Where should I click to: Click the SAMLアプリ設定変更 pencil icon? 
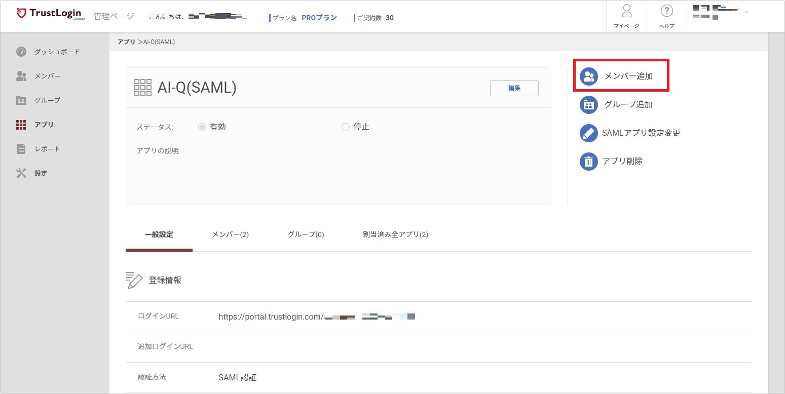(589, 133)
